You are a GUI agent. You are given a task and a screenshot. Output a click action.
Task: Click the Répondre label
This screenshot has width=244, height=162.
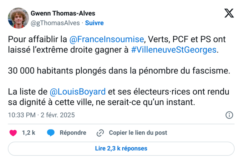point(73,133)
